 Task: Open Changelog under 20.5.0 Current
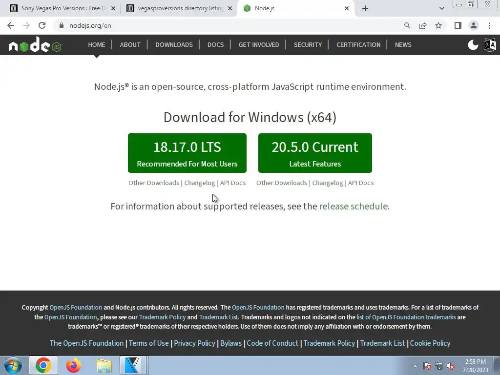pyautogui.click(x=328, y=183)
